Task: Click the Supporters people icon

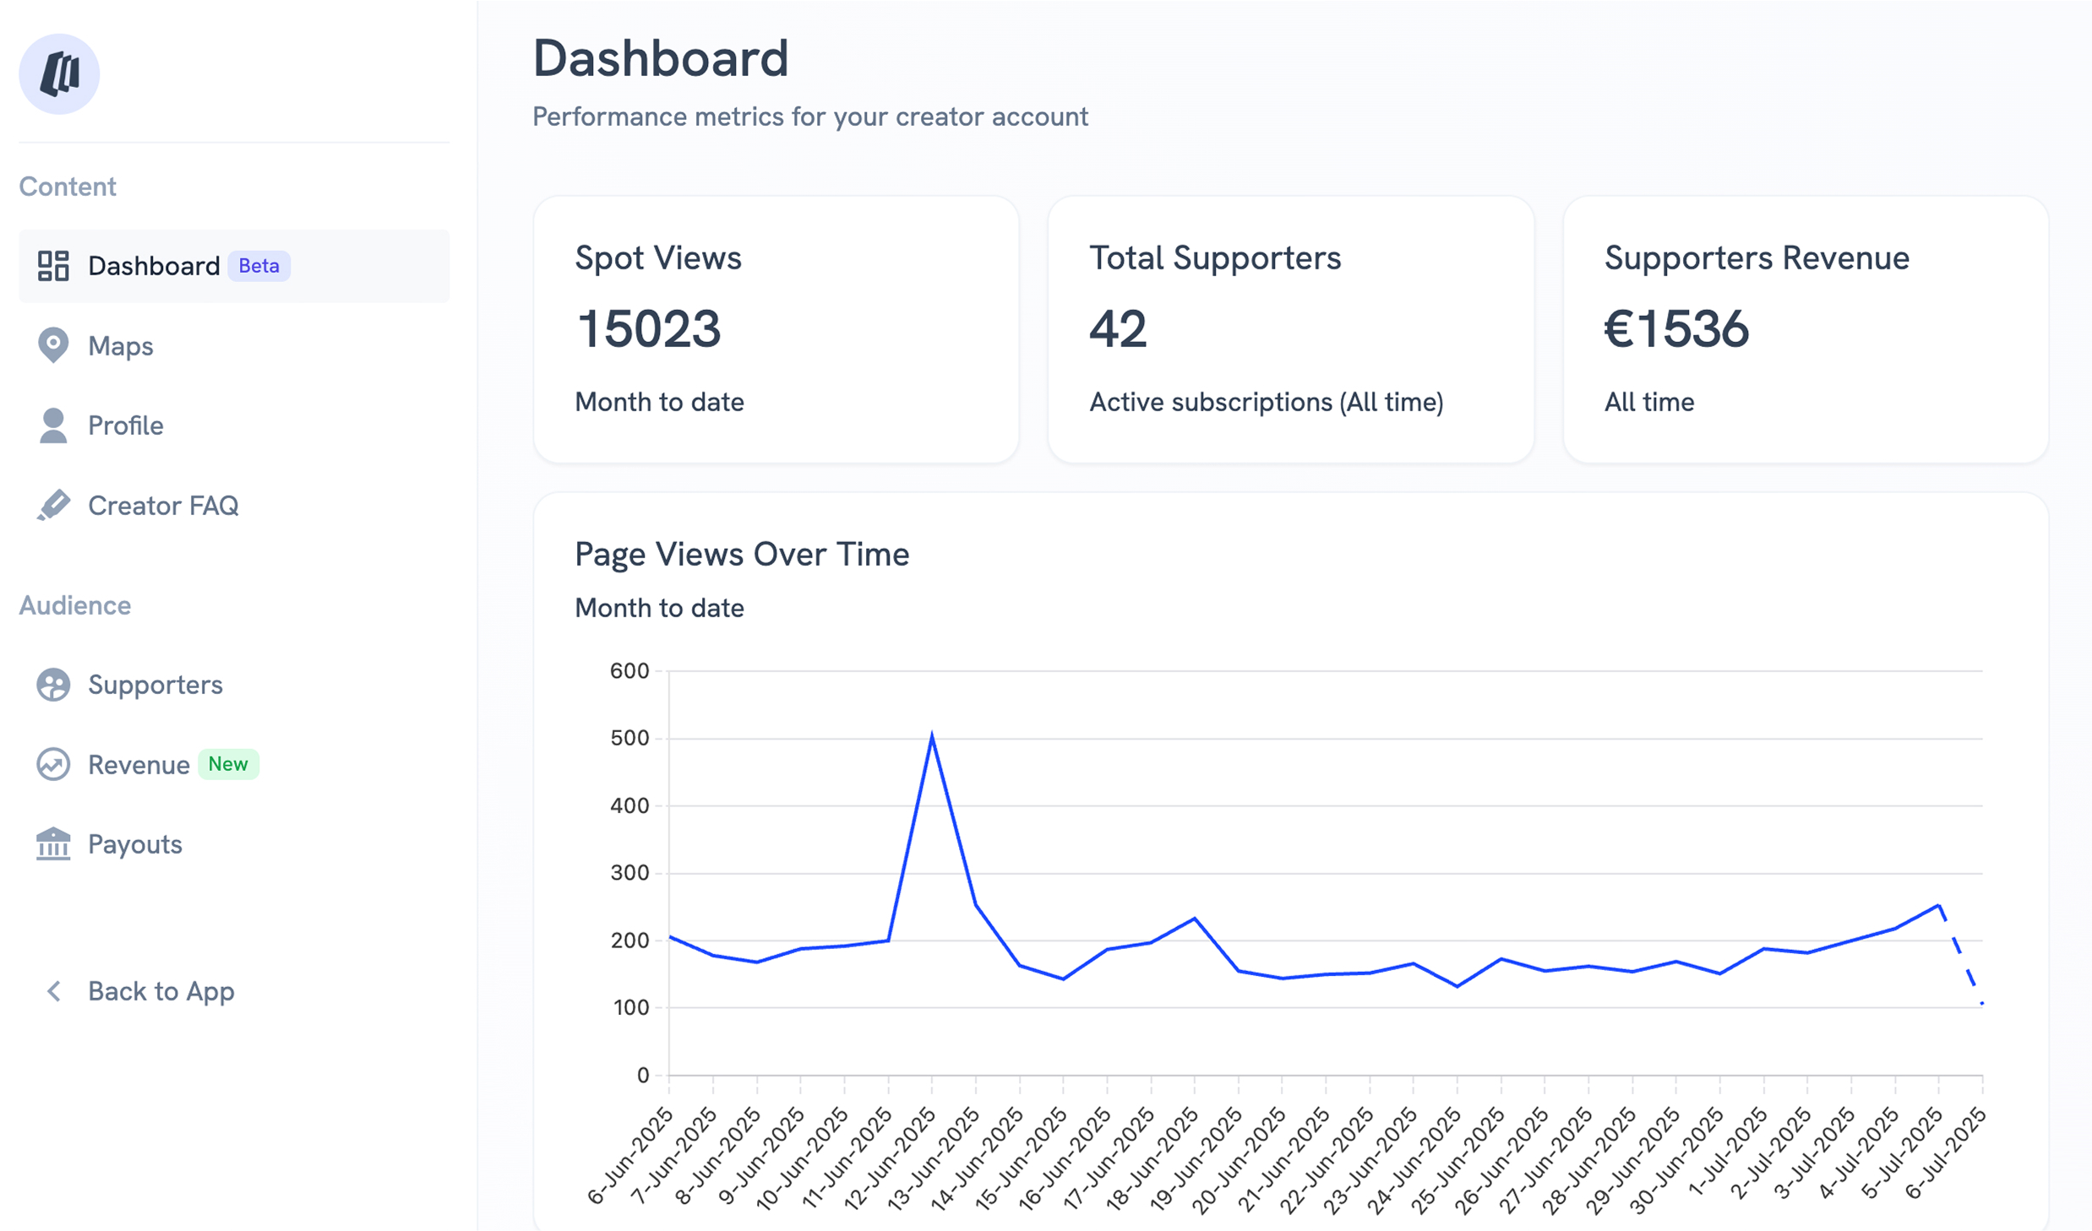Action: point(52,685)
